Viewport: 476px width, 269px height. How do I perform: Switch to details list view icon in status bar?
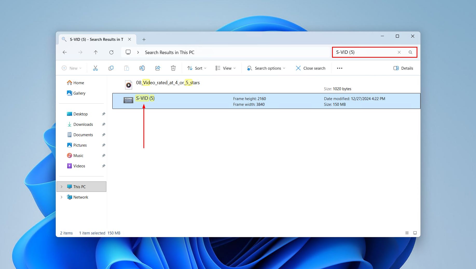point(407,233)
